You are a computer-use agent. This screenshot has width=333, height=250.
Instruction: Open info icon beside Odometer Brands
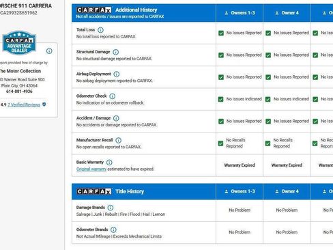pos(113,230)
